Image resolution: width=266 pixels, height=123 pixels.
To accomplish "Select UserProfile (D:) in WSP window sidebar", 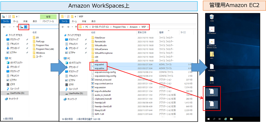I will click(x=73, y=94).
